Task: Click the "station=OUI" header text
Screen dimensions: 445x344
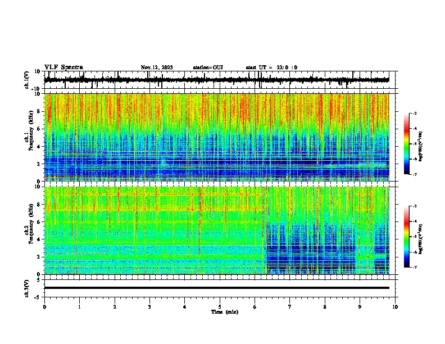Action: [208, 67]
